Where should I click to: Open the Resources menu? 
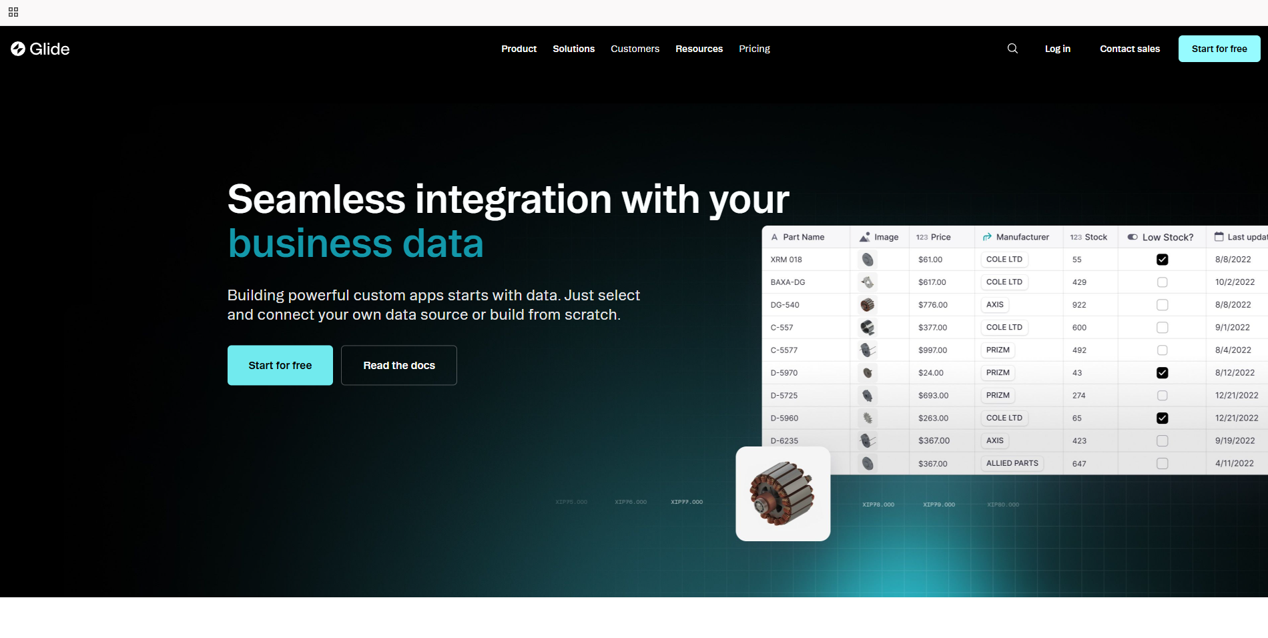699,49
